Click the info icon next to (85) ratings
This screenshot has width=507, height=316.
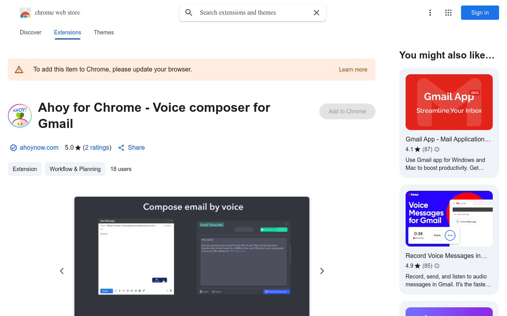pos(437,266)
